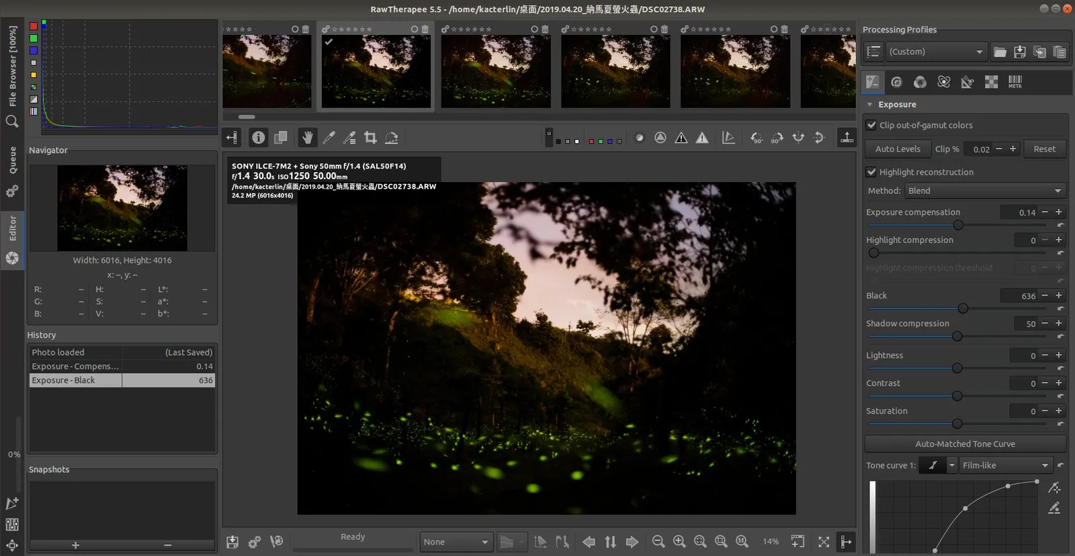Image resolution: width=1075 pixels, height=556 pixels.
Task: Click Reset in Exposure panel
Action: (1044, 149)
